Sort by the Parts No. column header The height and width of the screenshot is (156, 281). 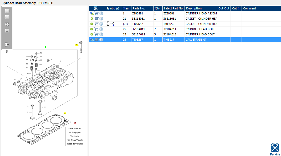[x=142, y=8]
